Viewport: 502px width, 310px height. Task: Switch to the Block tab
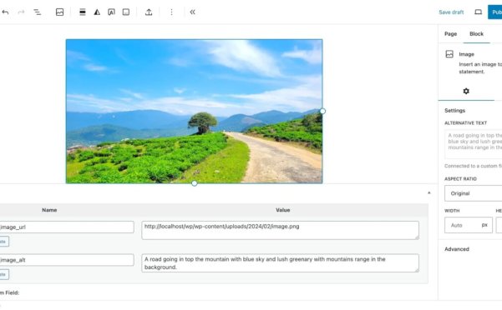point(476,34)
